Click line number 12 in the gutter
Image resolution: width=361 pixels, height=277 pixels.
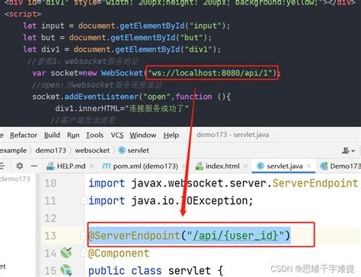(50, 218)
